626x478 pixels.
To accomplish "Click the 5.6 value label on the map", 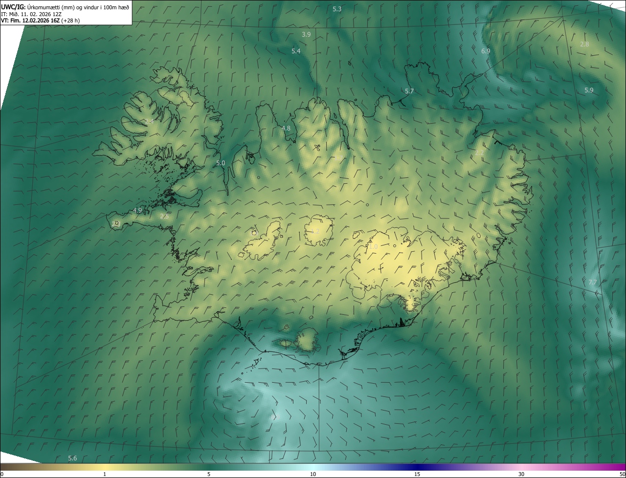I will click(x=72, y=458).
